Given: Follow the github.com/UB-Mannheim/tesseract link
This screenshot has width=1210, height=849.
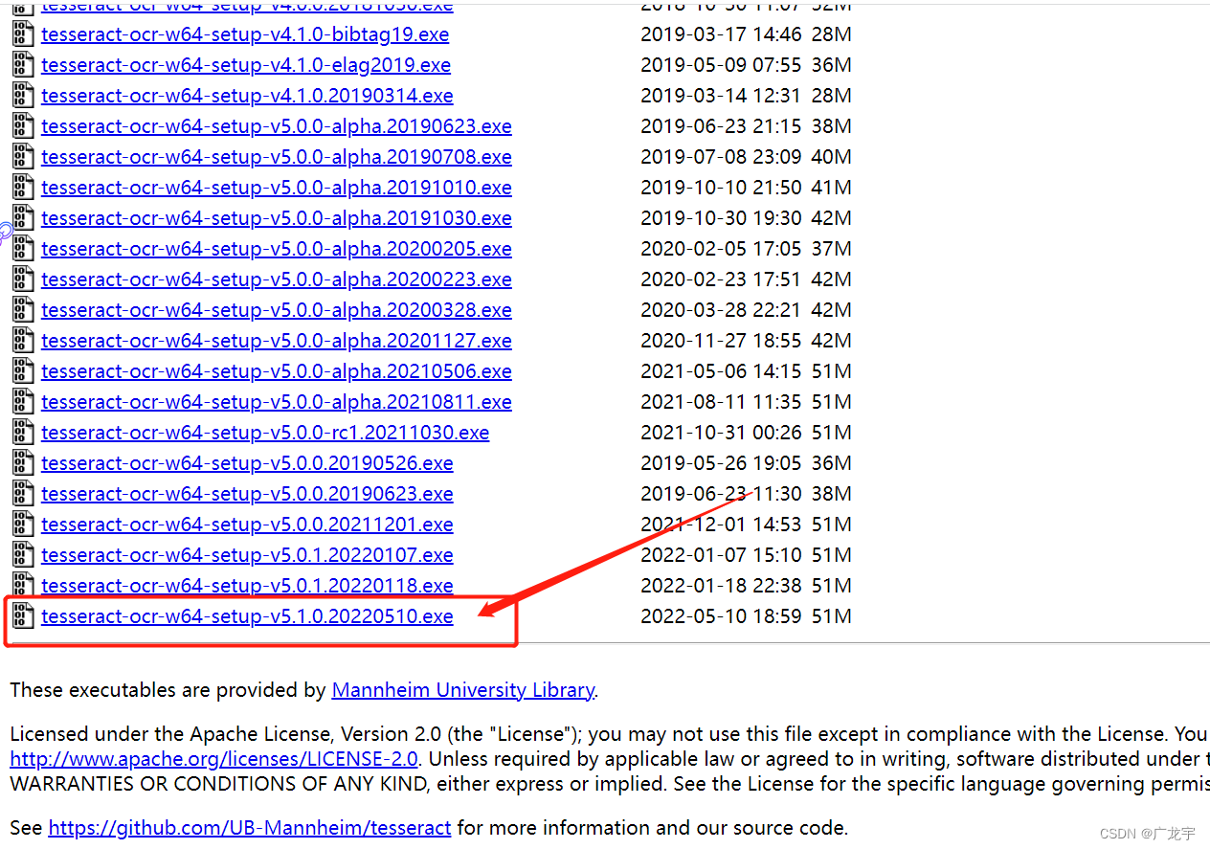Looking at the screenshot, I should 250,828.
